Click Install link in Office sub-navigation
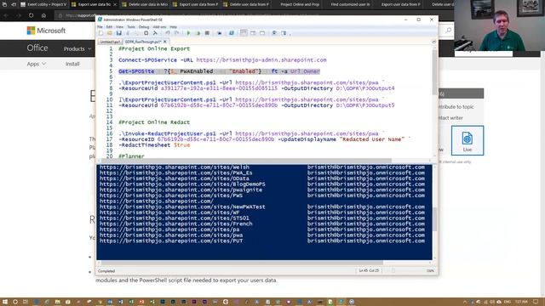This screenshot has height=306, width=545. (x=72, y=64)
